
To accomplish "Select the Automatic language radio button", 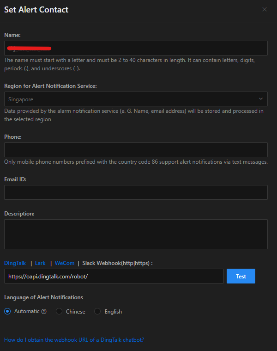I will point(7,311).
